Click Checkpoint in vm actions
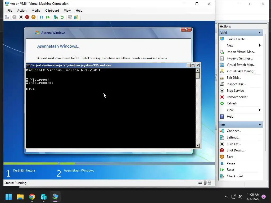Screen dimensions: 271x203 click(x=235, y=176)
